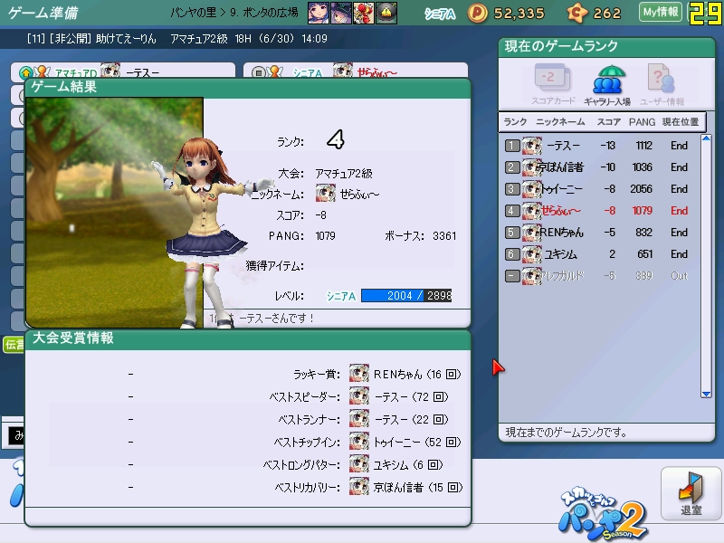This screenshot has width=724, height=543.
Task: Click the orange cookie currency icon
Action: click(x=577, y=13)
